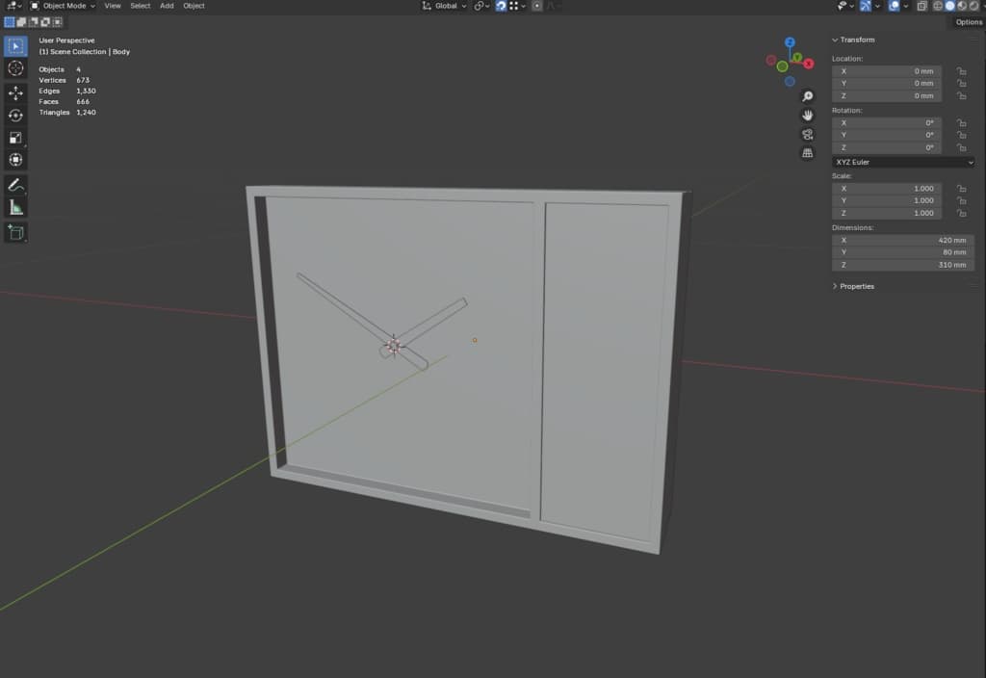The width and height of the screenshot is (986, 678).
Task: Open the Options popover
Action: tap(969, 22)
